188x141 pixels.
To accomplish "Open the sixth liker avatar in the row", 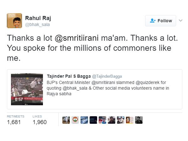I will (x=112, y=120).
